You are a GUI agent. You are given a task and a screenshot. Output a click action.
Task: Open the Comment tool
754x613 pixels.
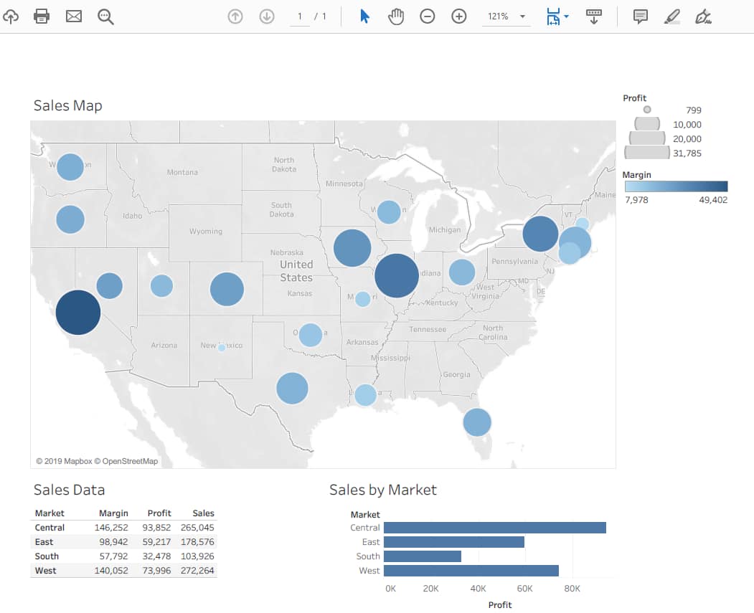(639, 16)
